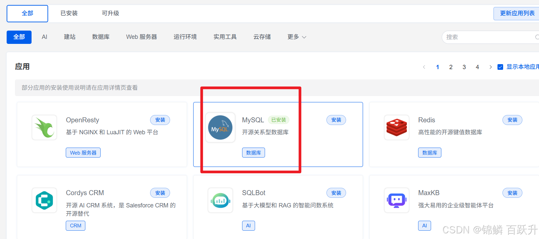Screen dimensions: 539x239
Task: Filter apps by AI category
Action: click(x=45, y=37)
